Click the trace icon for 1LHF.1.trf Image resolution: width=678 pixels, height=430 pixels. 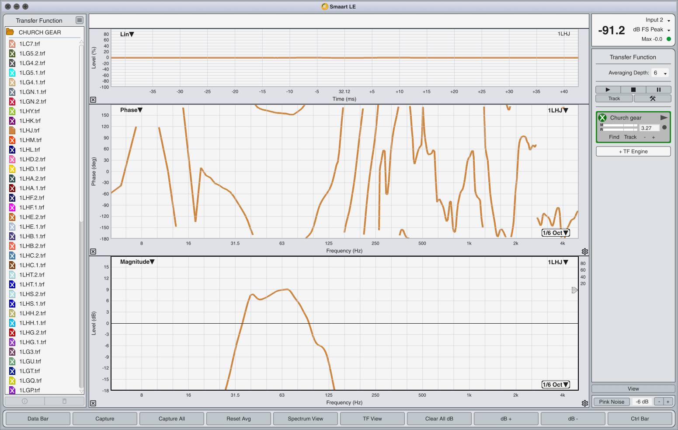pos(12,207)
